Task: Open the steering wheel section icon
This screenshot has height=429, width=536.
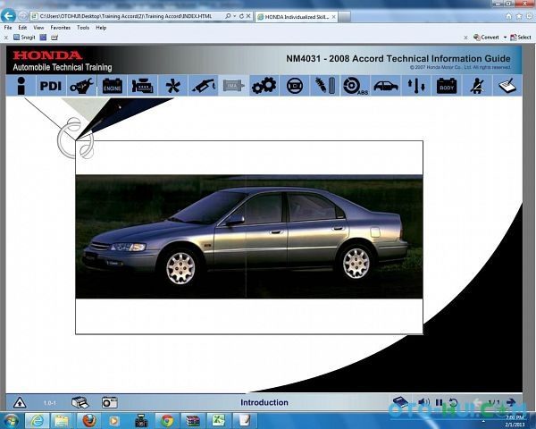Action: [x=294, y=86]
